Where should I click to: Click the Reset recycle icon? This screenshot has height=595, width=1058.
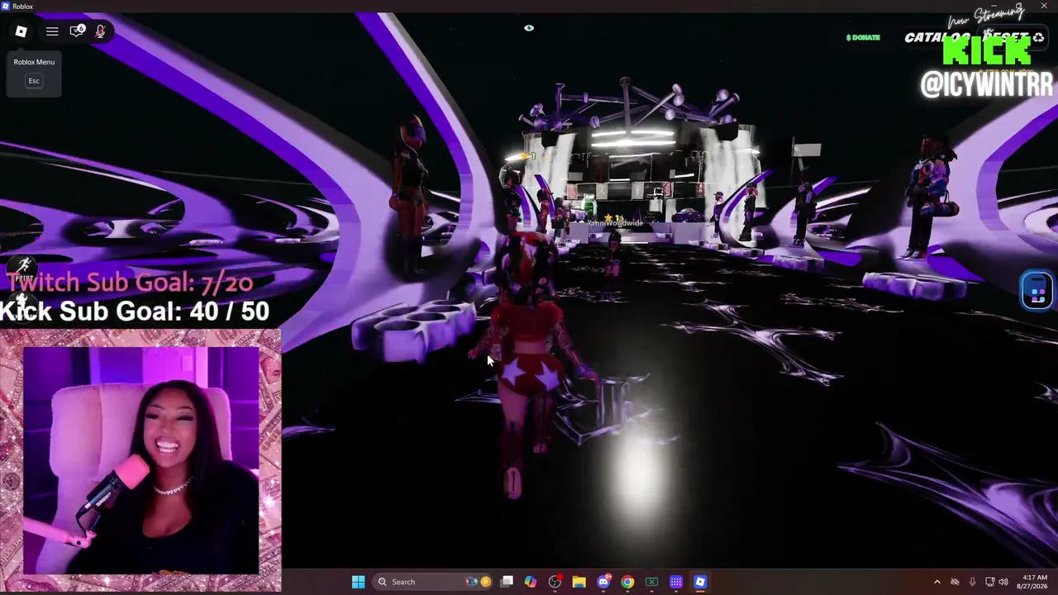[x=1038, y=37]
